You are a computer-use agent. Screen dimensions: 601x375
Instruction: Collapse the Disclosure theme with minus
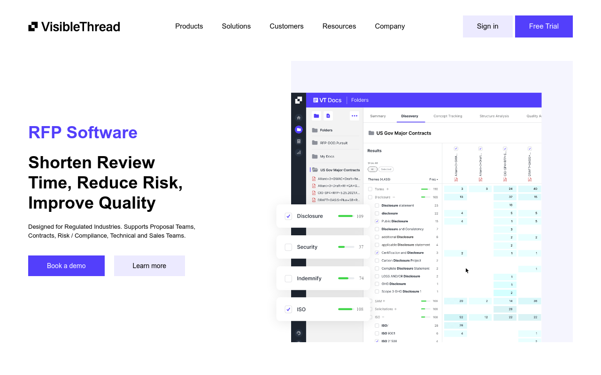click(x=393, y=197)
